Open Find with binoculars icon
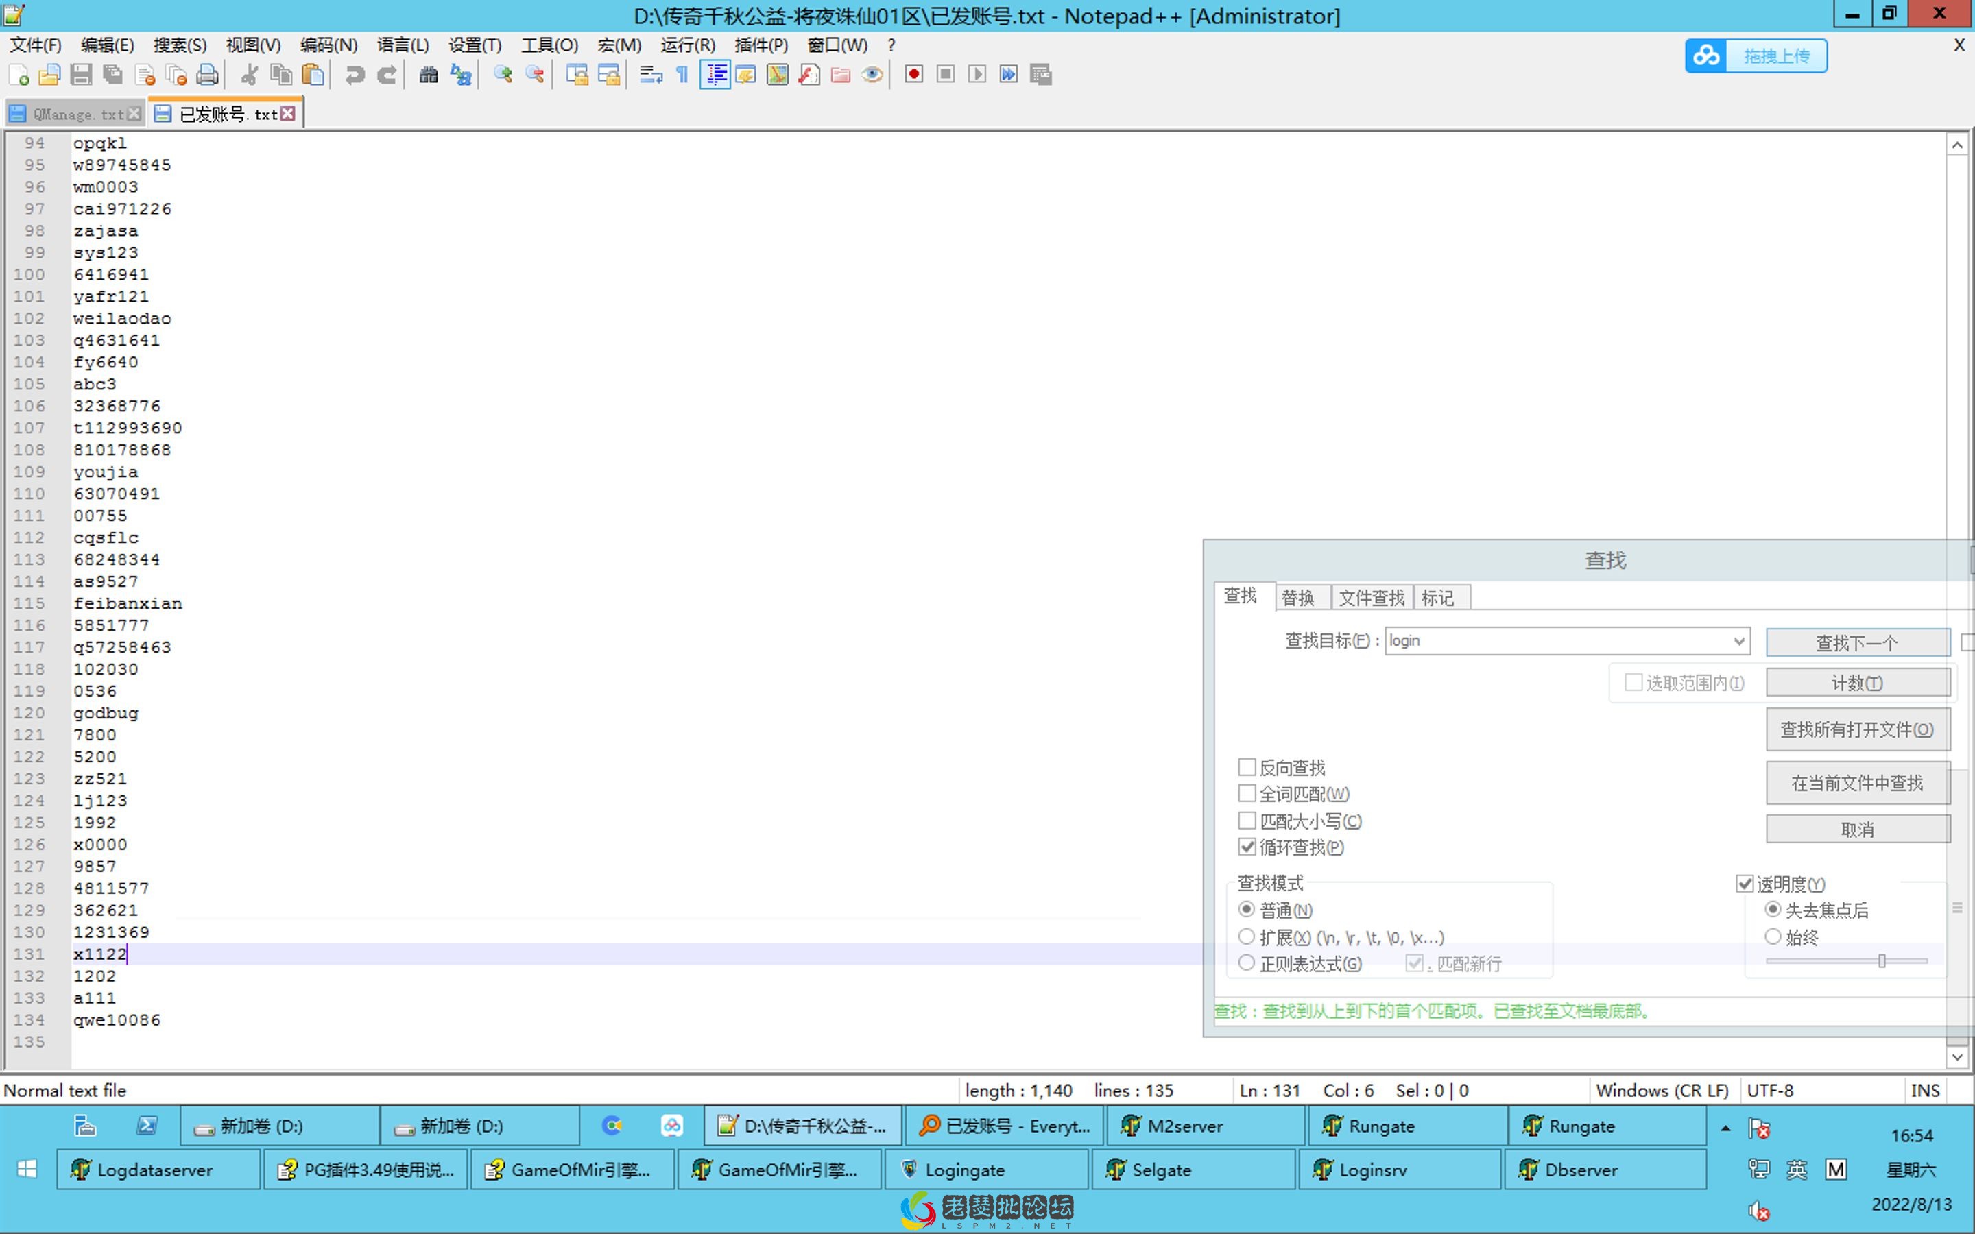Viewport: 1975px width, 1234px height. point(429,75)
